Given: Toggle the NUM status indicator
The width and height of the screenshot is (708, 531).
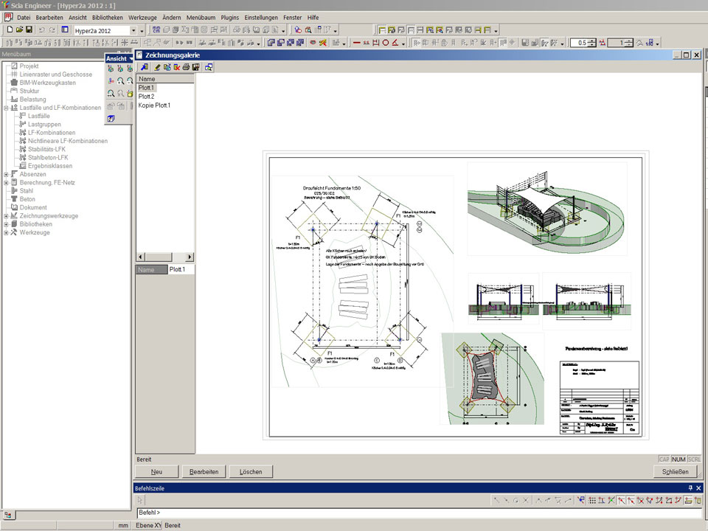Looking at the screenshot, I should click(678, 459).
